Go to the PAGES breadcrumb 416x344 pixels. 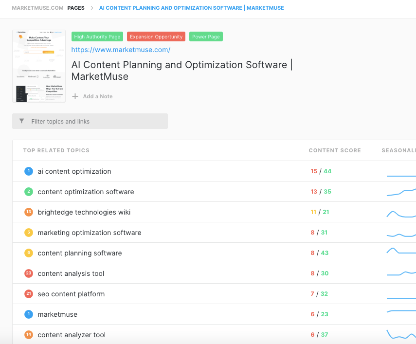(x=76, y=8)
